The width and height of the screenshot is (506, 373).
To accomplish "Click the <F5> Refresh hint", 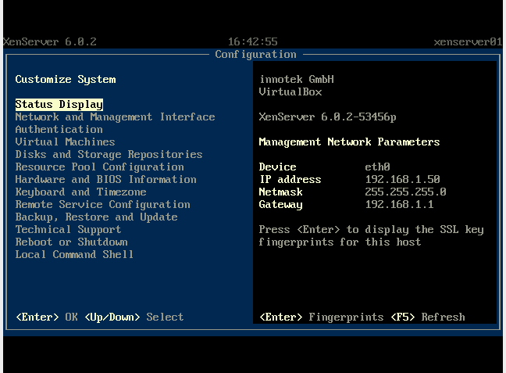I will 427,317.
